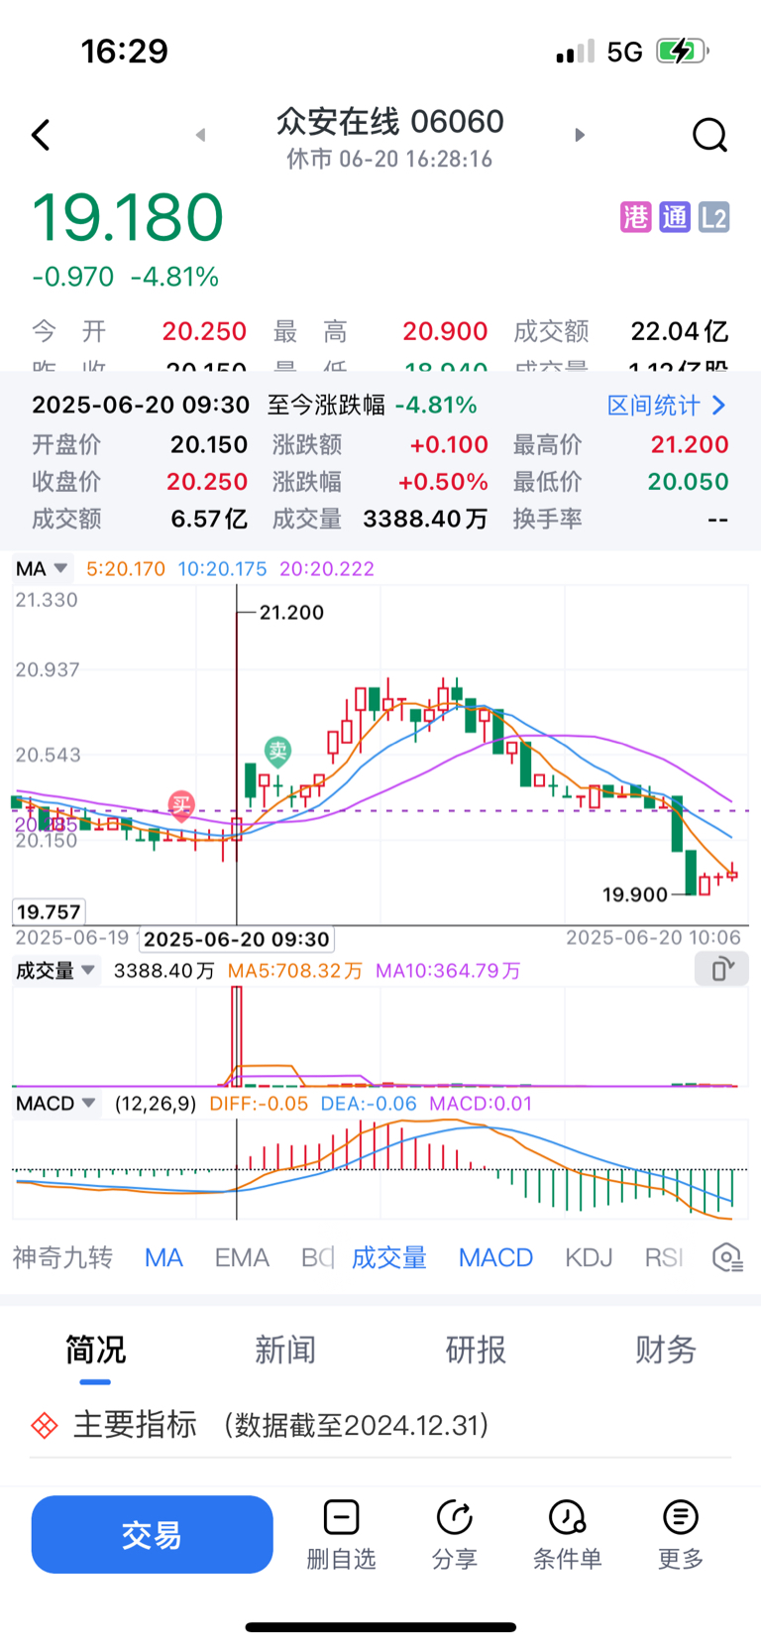Switch to next stock with right triangle
The width and height of the screenshot is (761, 1649).
coord(580,135)
